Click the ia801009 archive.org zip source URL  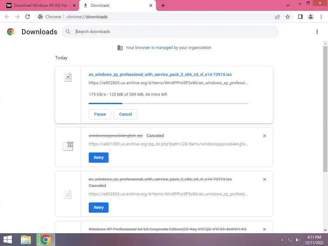[x=168, y=144]
